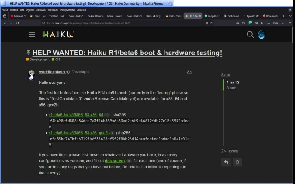
Task: Open the Инструменты menu
Action: click(68, 10)
